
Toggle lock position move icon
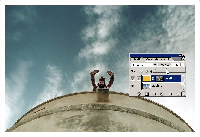pos(151,71)
